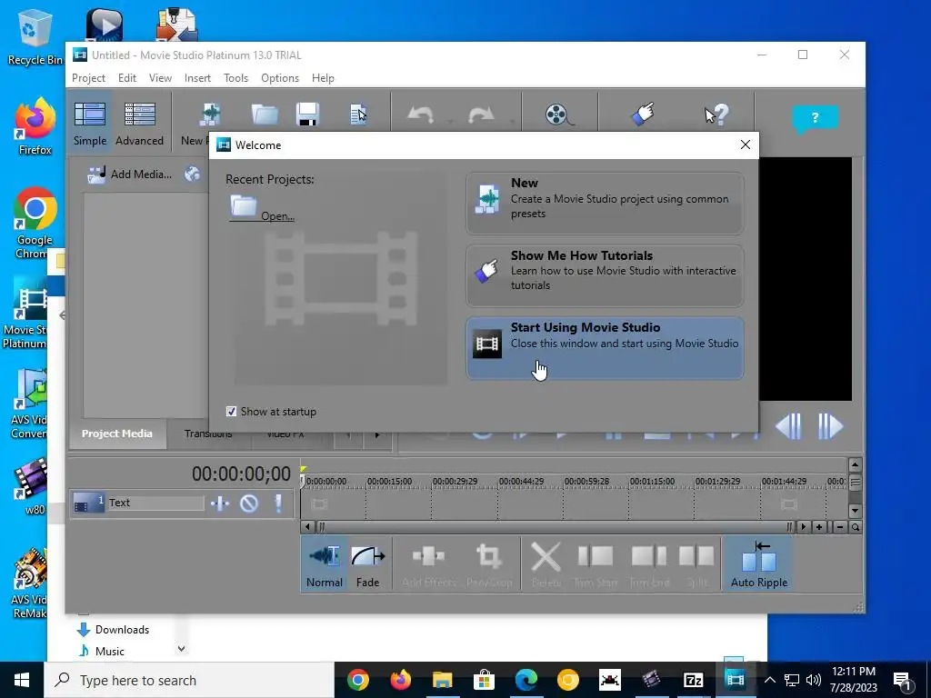Click the Pan/Crop tool

(x=488, y=564)
